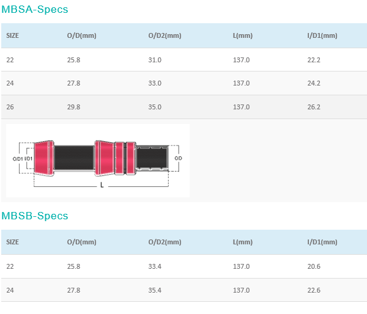Viewport: 367px width, 314px height.
Task: Click the 22.2 I/D1 value cell
Action: pyautogui.click(x=314, y=60)
